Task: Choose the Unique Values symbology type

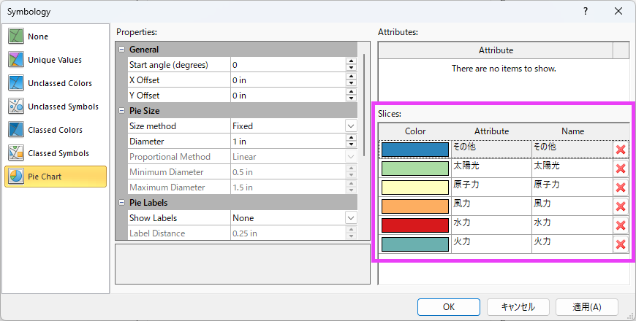Action: click(16, 60)
